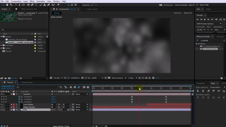Select the Puppet Pin tool

[x=58, y=5]
